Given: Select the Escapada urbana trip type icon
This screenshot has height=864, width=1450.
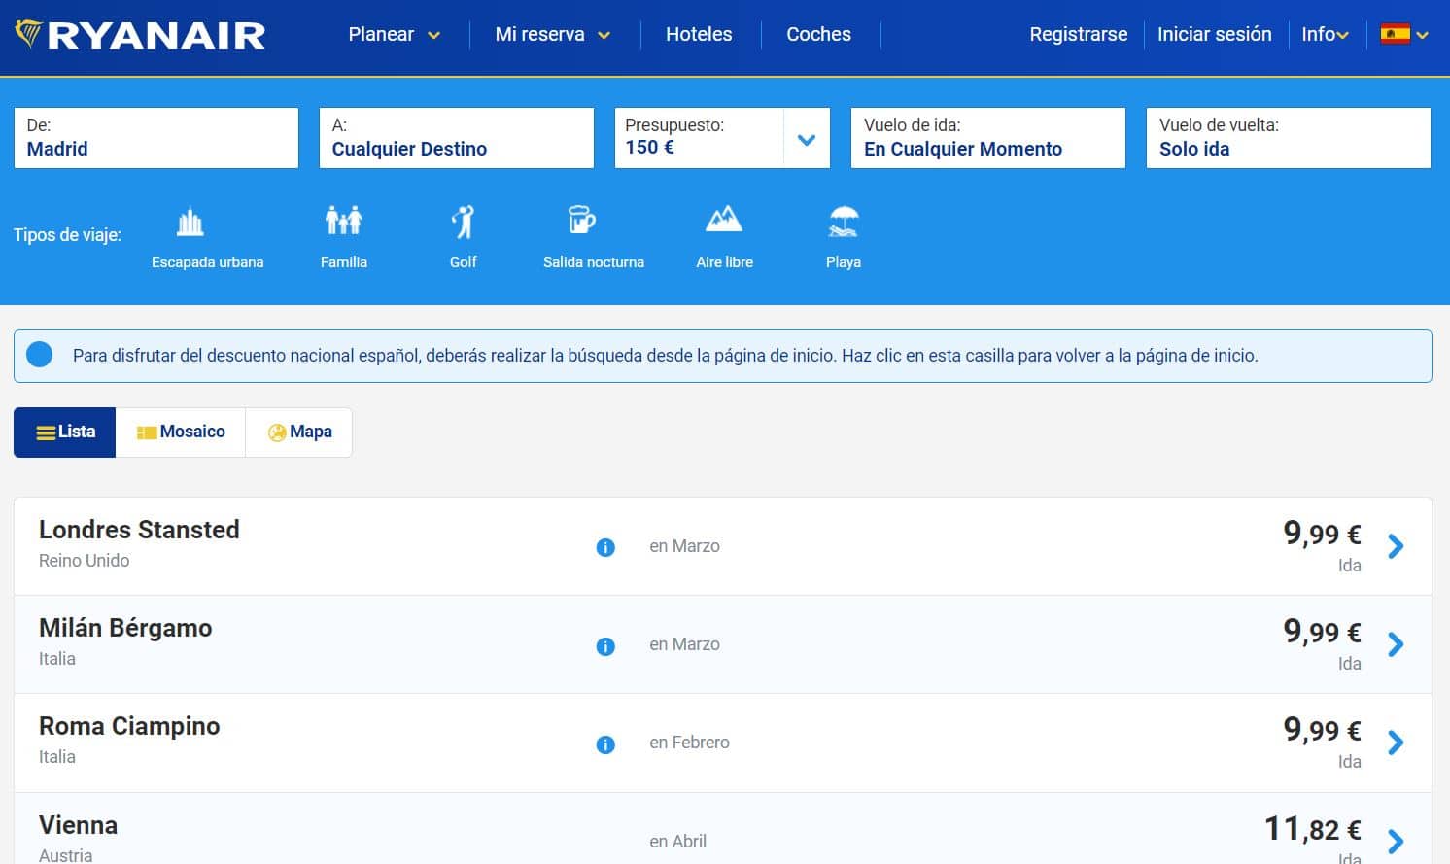Looking at the screenshot, I should (190, 223).
